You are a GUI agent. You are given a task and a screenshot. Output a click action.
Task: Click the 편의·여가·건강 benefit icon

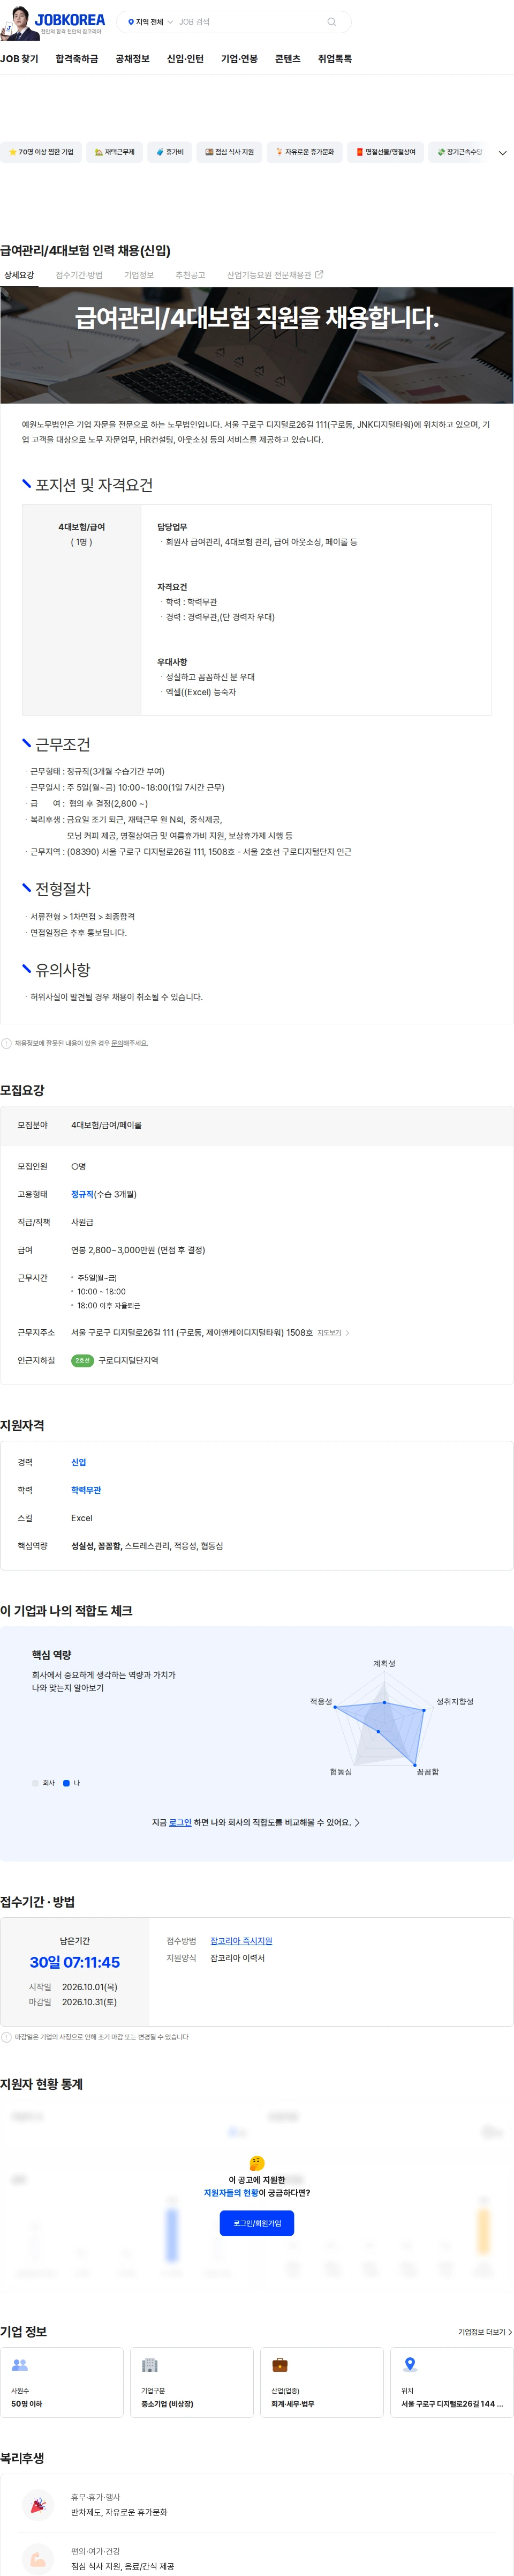38,2559
